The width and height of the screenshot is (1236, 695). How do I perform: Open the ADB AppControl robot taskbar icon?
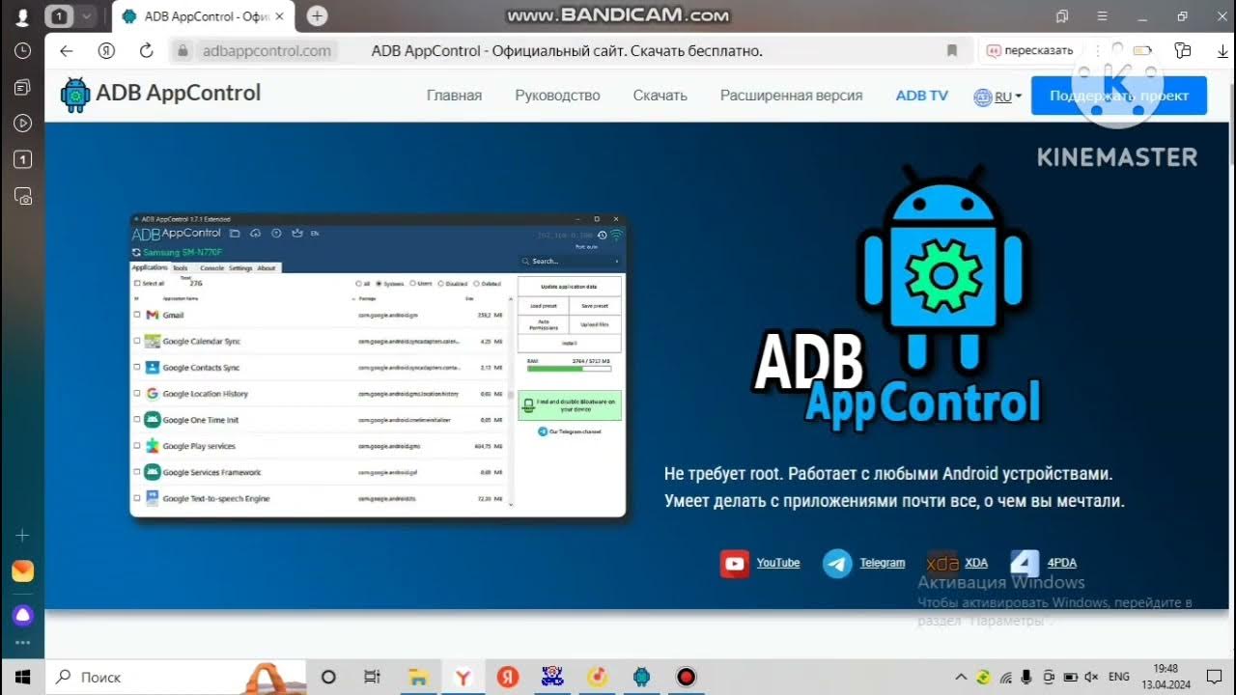(x=641, y=677)
